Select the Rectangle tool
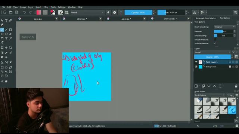The width and height of the screenshot is (239, 134). pyautogui.click(x=10, y=30)
